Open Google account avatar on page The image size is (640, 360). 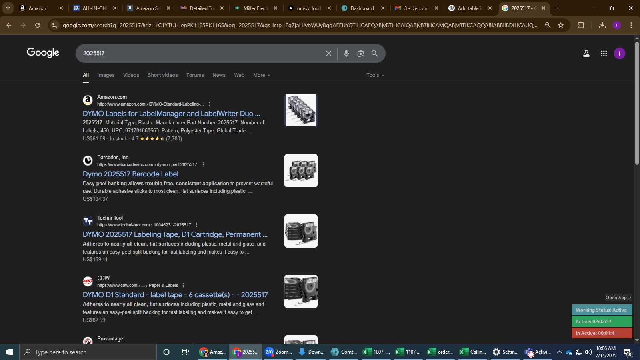click(619, 54)
